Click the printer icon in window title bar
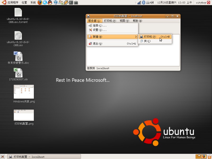The height and width of the screenshot is (159, 212). 89,16
